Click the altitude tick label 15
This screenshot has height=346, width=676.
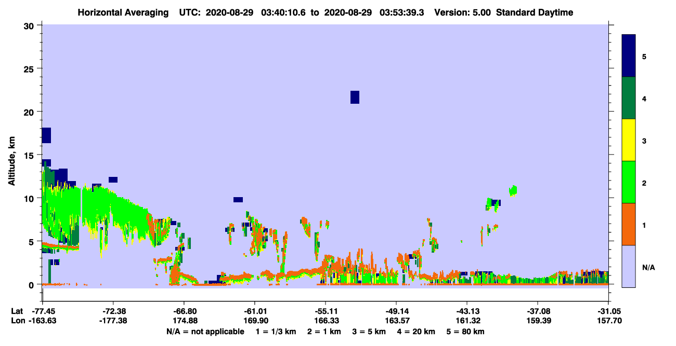pyautogui.click(x=30, y=155)
